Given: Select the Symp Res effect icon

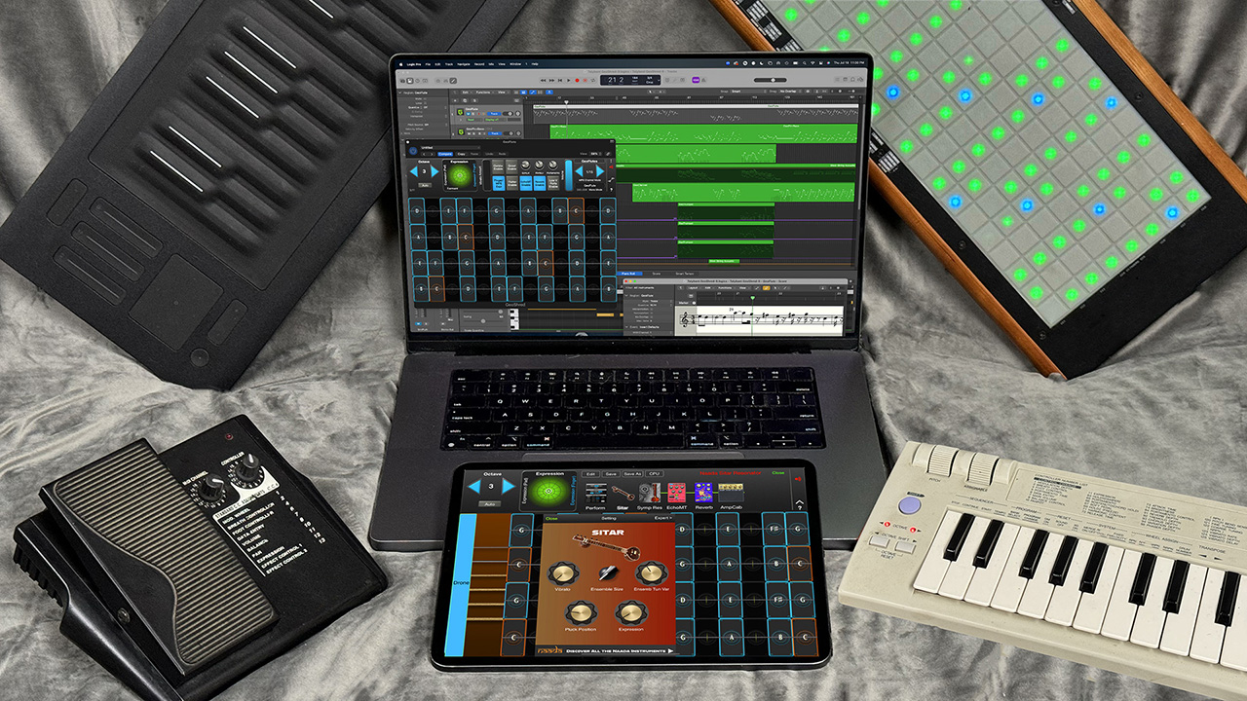Looking at the screenshot, I should [649, 492].
